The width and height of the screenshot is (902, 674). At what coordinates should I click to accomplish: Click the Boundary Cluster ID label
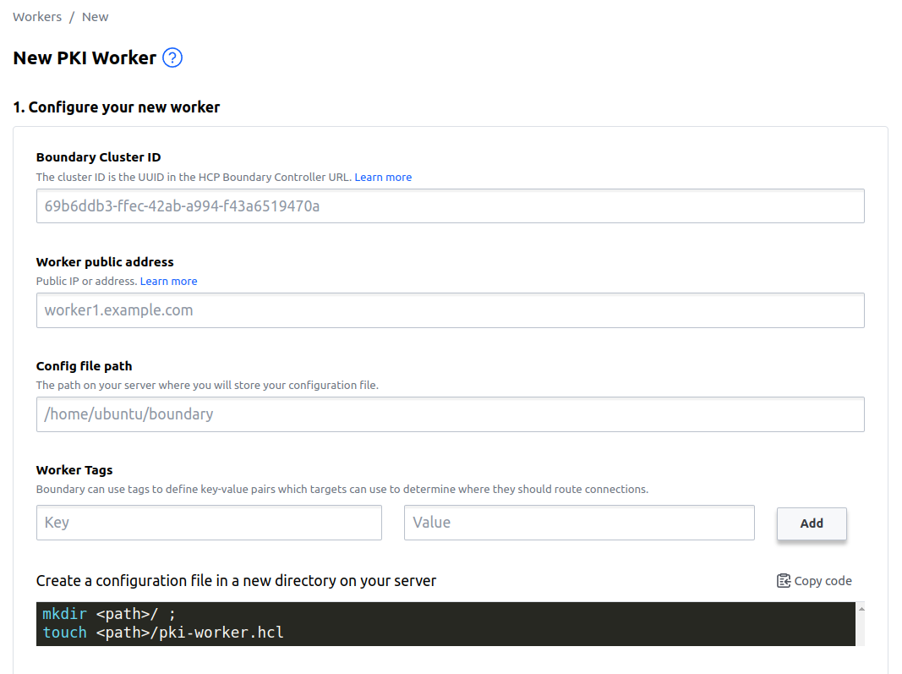tap(98, 157)
